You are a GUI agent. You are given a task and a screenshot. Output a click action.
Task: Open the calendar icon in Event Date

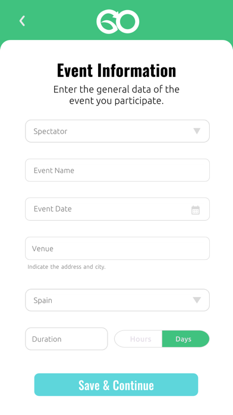(196, 210)
